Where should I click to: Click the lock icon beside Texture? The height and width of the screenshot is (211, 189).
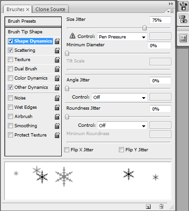tap(57, 60)
